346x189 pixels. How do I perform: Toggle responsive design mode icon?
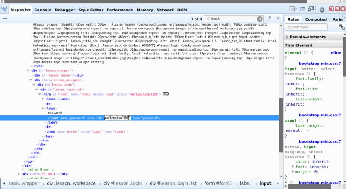click(x=311, y=9)
